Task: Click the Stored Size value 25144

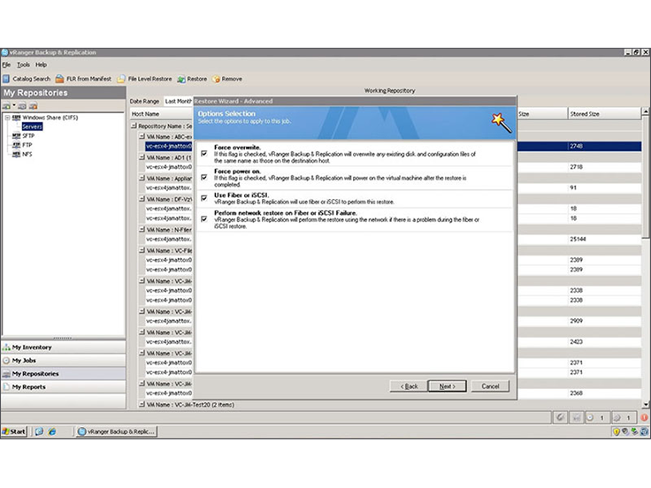Action: 578,239
